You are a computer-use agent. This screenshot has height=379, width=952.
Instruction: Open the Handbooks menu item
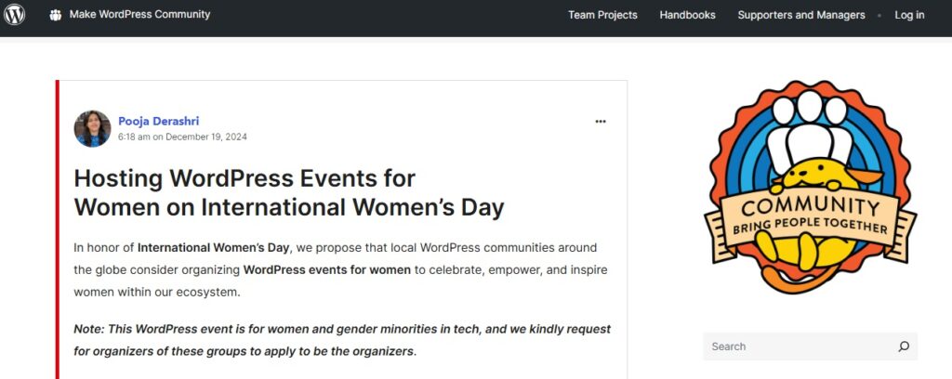687,15
